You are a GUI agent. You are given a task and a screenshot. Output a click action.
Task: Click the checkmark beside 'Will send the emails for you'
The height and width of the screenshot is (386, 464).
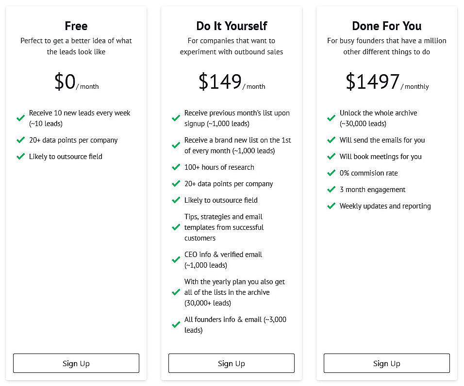tap(331, 140)
